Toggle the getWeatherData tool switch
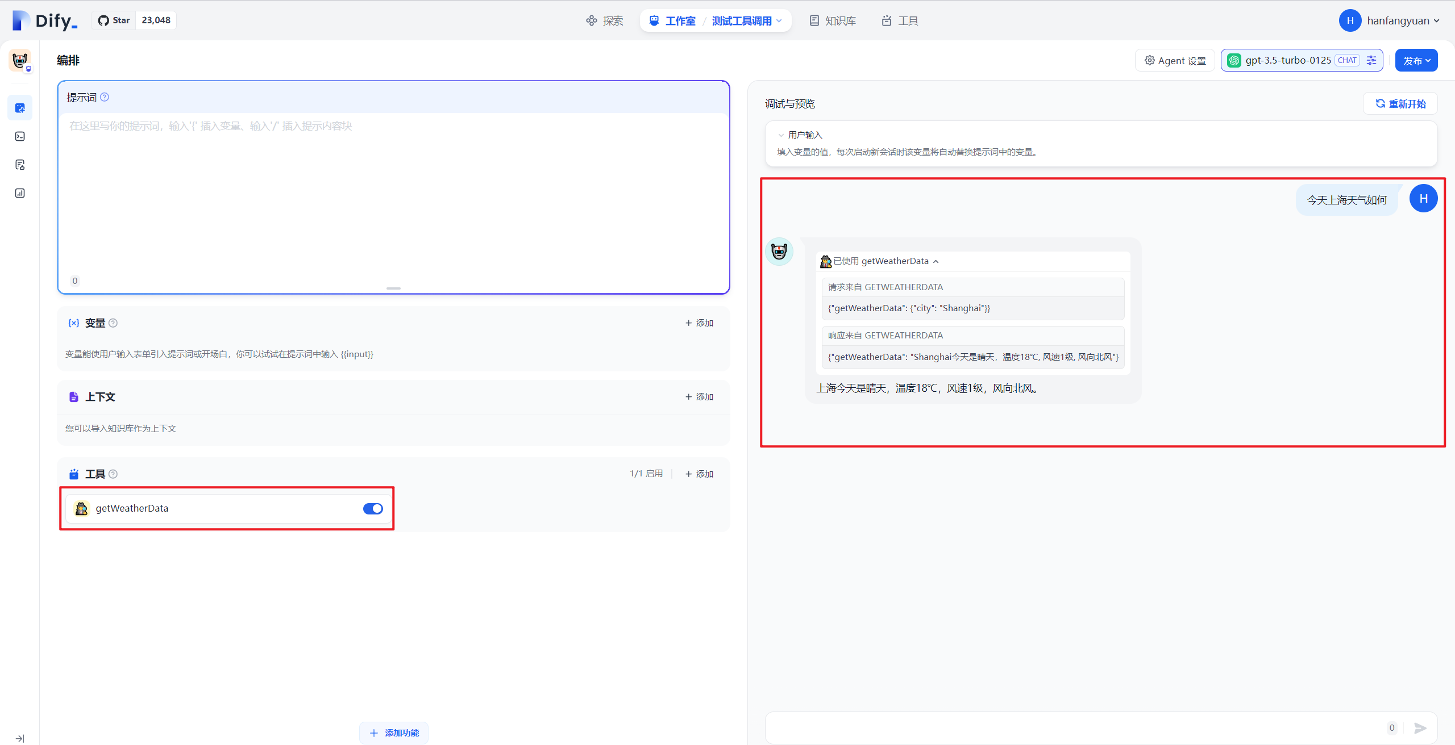Image resolution: width=1455 pixels, height=745 pixels. pos(373,509)
